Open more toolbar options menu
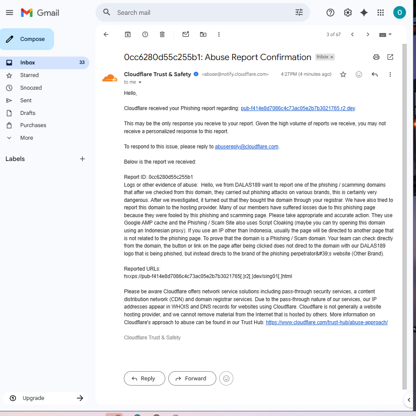This screenshot has height=416, width=416. click(219, 34)
